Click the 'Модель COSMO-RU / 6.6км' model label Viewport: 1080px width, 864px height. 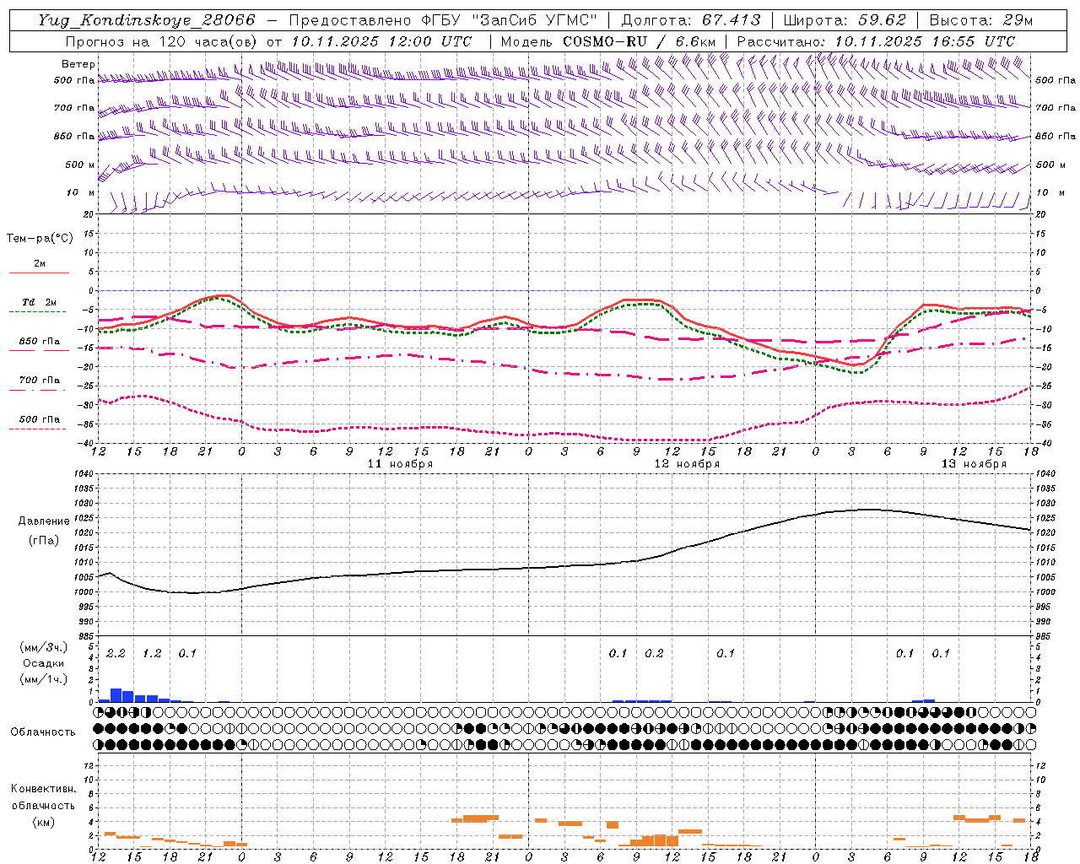(x=607, y=41)
